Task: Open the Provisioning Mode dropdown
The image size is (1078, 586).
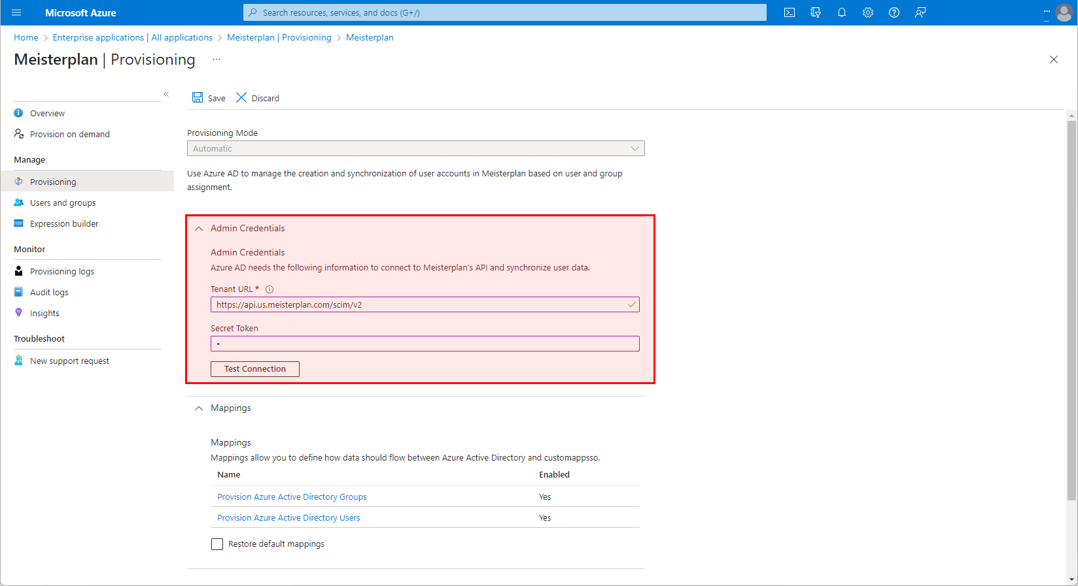Action: 415,148
